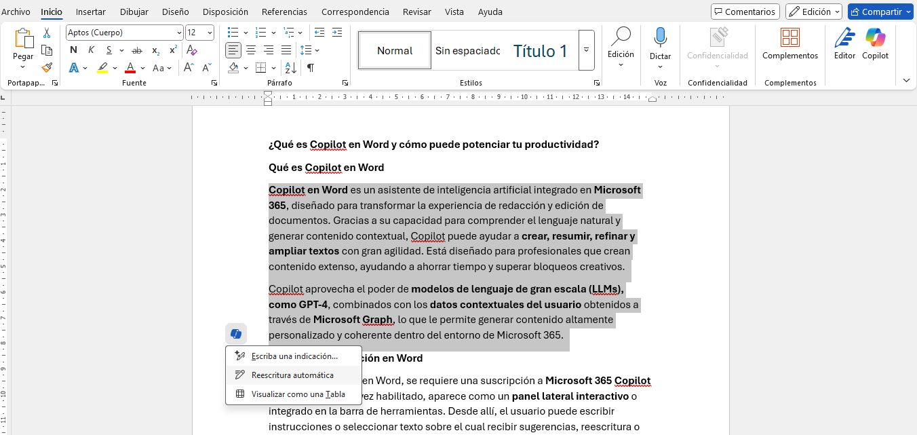
Task: Open the font name dropdown
Action: 179,33
